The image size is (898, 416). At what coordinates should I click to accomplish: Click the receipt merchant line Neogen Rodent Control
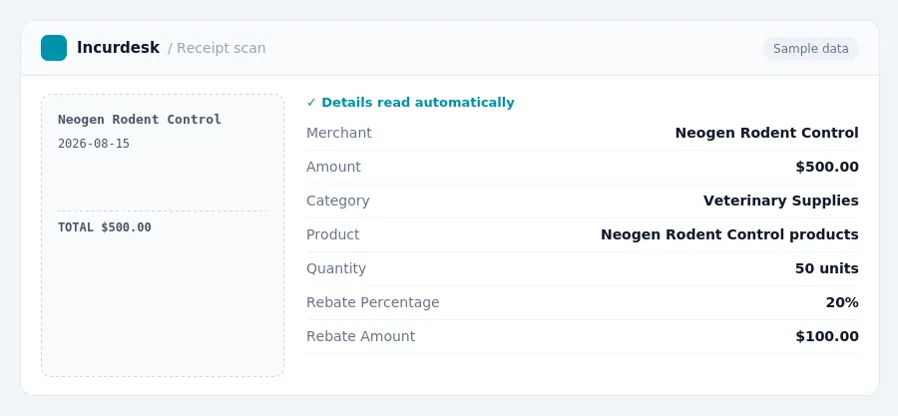(139, 120)
